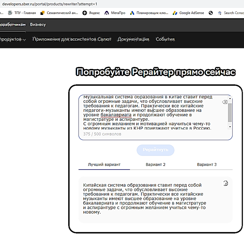
Task: Open the События menu item
Action: pos(165,39)
